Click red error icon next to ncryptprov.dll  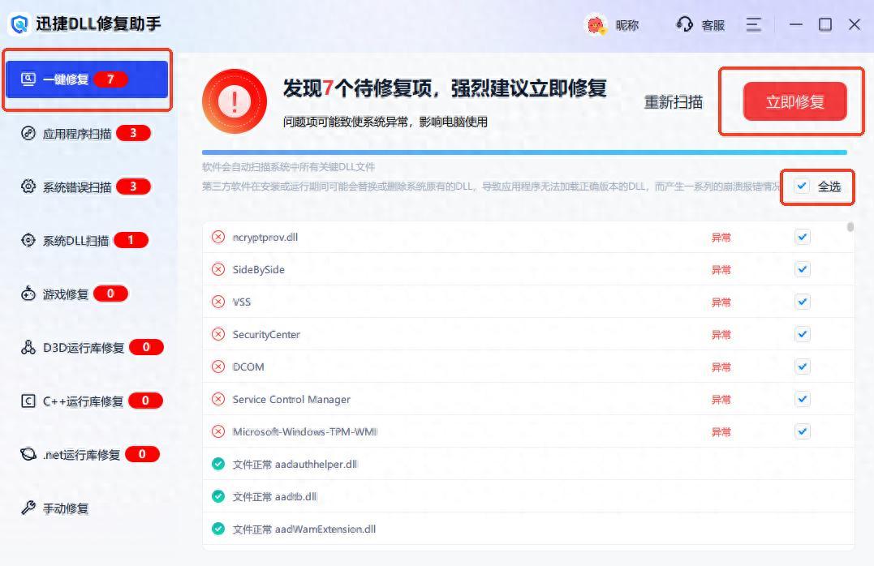click(218, 237)
